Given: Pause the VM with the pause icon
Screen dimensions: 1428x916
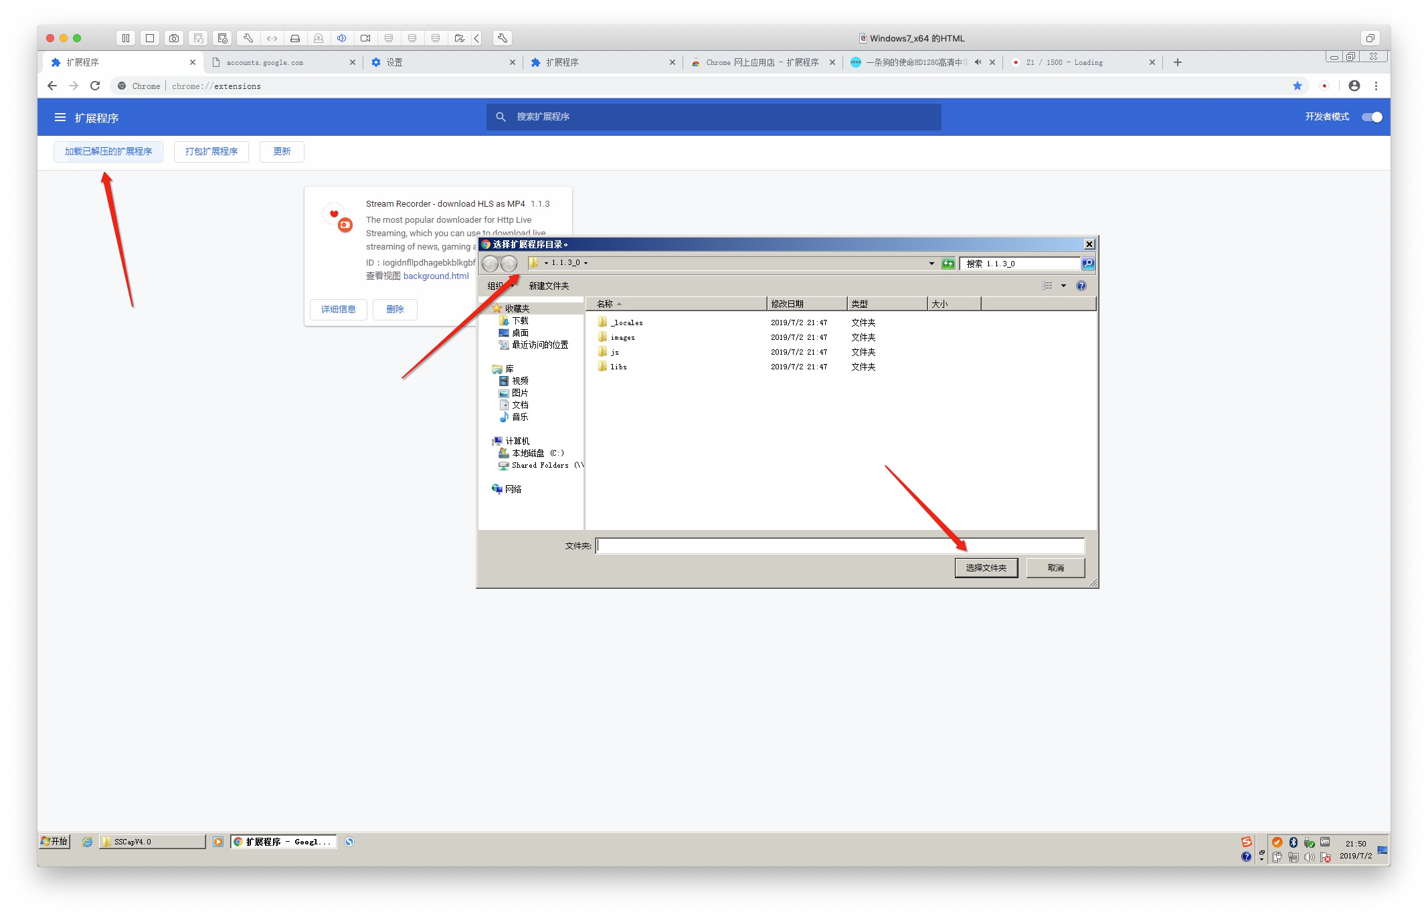Looking at the screenshot, I should (126, 38).
